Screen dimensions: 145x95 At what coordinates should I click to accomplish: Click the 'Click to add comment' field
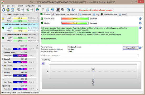coord(90,55)
